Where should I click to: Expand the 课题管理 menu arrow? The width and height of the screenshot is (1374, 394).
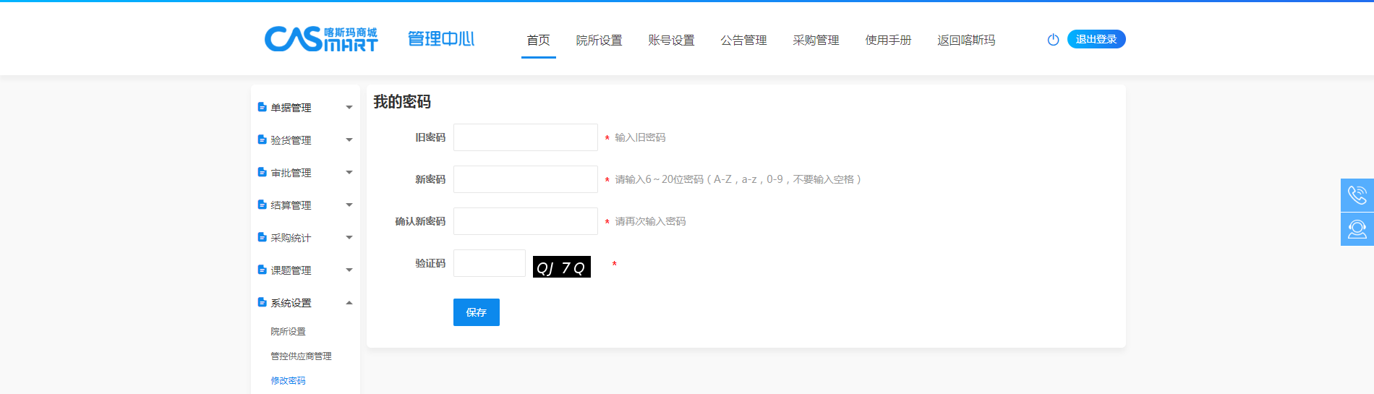pyautogui.click(x=349, y=270)
